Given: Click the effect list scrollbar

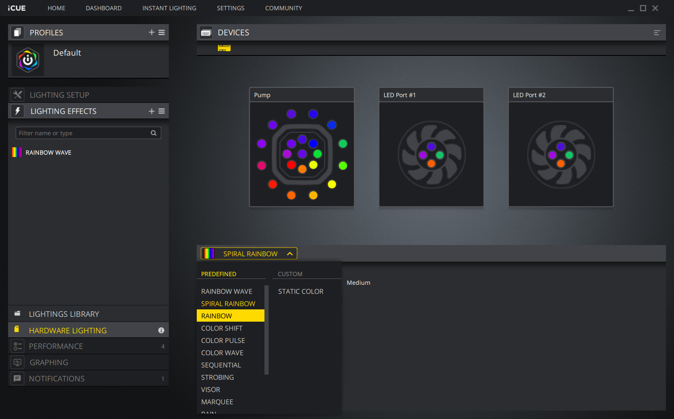Looking at the screenshot, I should (267, 330).
